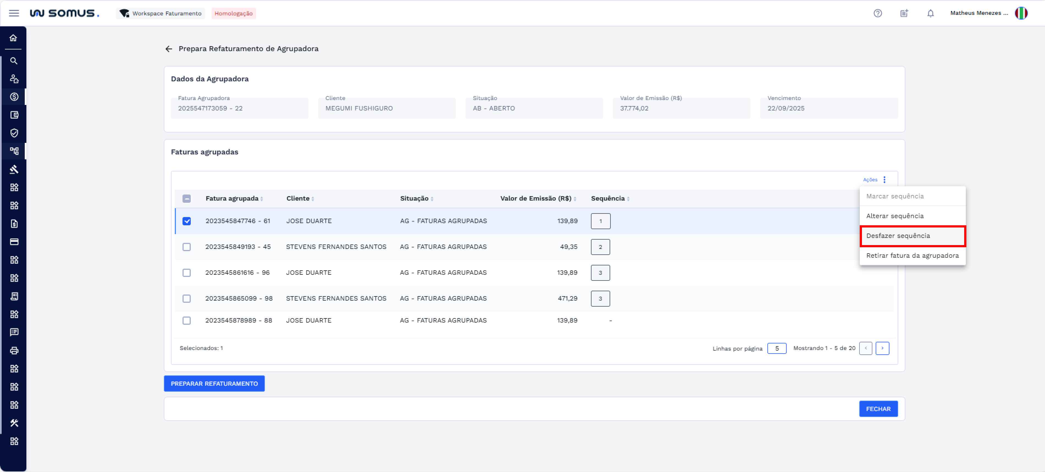Open the hamburger menu icon
This screenshot has height=472, width=1045.
[14, 13]
